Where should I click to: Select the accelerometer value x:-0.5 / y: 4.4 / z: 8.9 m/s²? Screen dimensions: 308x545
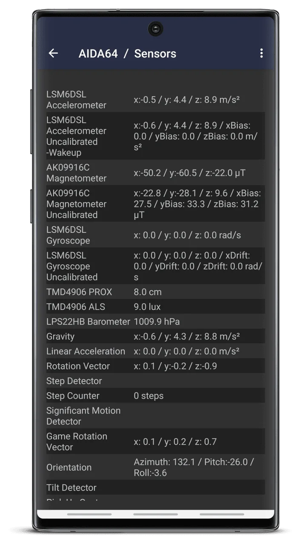click(x=187, y=100)
